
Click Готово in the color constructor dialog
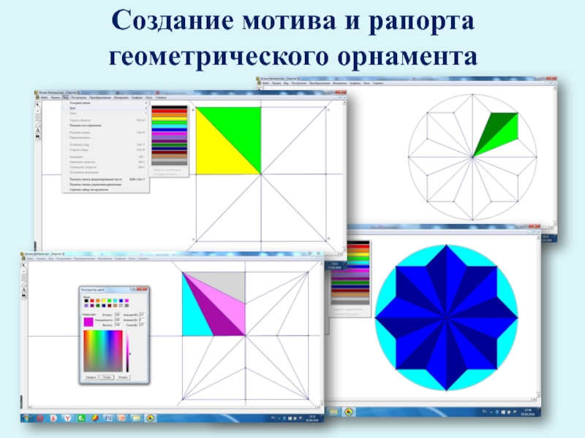pyautogui.click(x=107, y=377)
